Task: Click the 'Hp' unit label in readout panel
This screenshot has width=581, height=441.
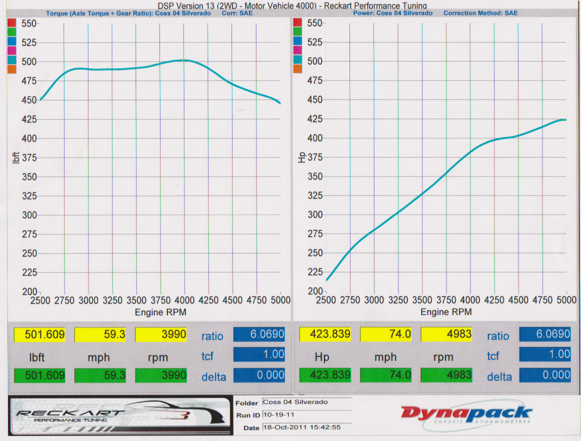Action: (322, 357)
